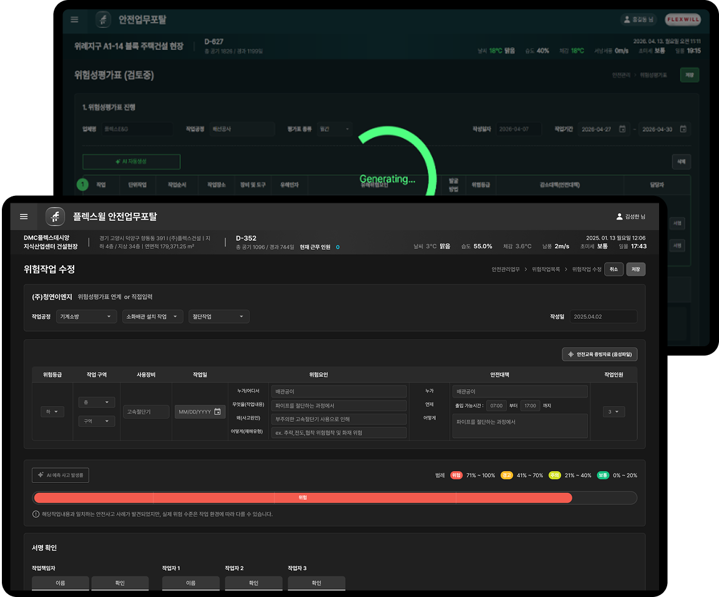Click the 취소 button
719x597 pixels.
coord(614,269)
